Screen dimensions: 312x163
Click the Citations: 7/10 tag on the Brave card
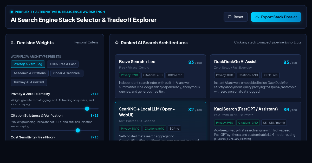153,75
